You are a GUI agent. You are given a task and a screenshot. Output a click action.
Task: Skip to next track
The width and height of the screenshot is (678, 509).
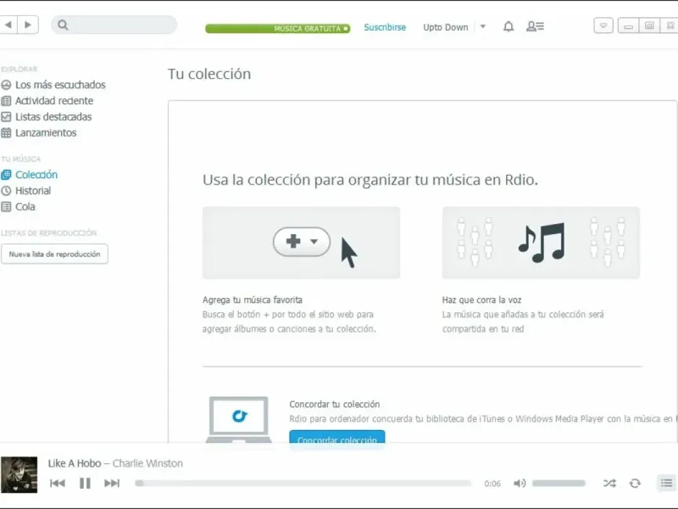pyautogui.click(x=112, y=483)
